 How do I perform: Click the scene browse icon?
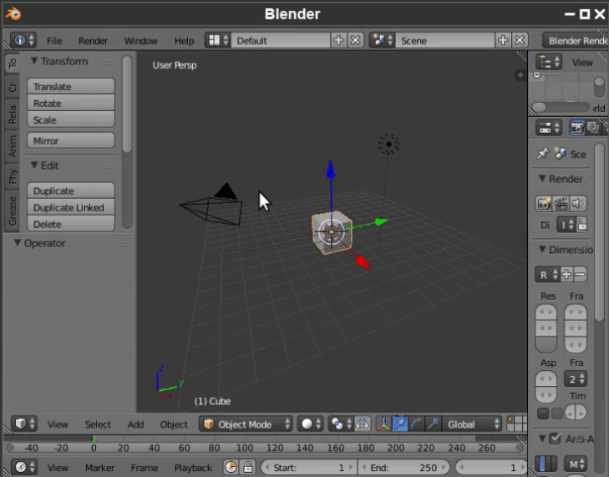(x=383, y=40)
